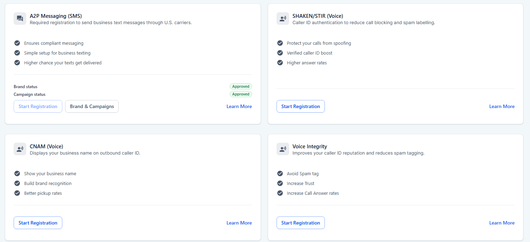Click the CNAM (Voice) card icon
Image resolution: width=530 pixels, height=242 pixels.
point(20,149)
